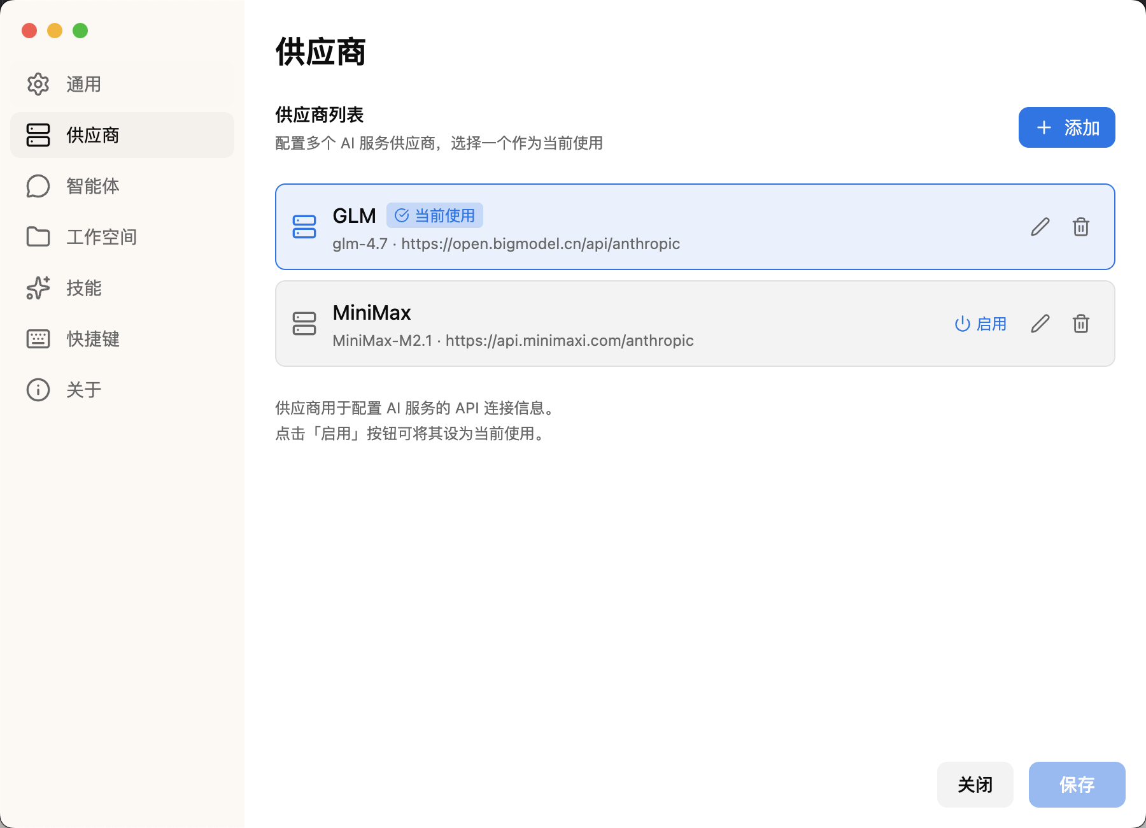The width and height of the screenshot is (1146, 828).
Task: Edit the MiniMax provider with pencil icon
Action: tap(1040, 324)
